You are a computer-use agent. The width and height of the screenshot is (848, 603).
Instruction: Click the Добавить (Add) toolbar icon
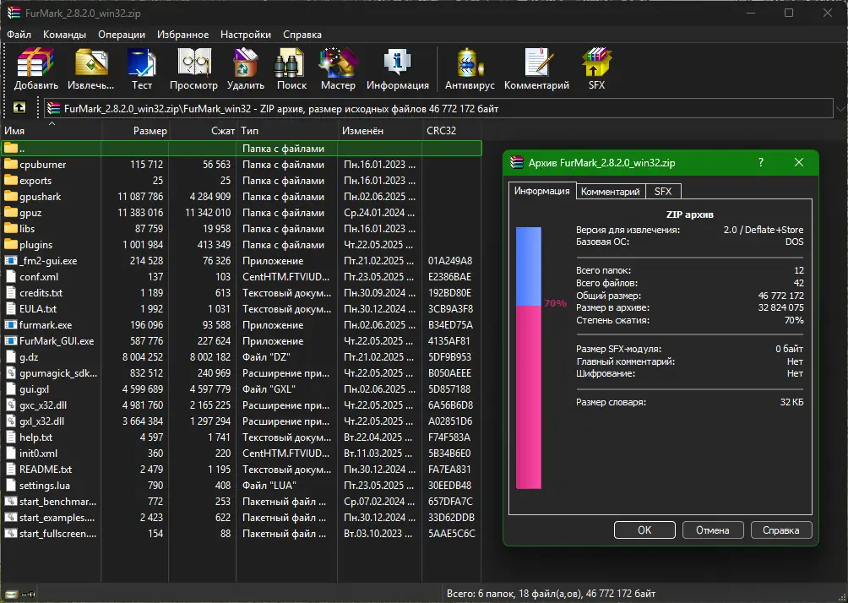(x=35, y=68)
